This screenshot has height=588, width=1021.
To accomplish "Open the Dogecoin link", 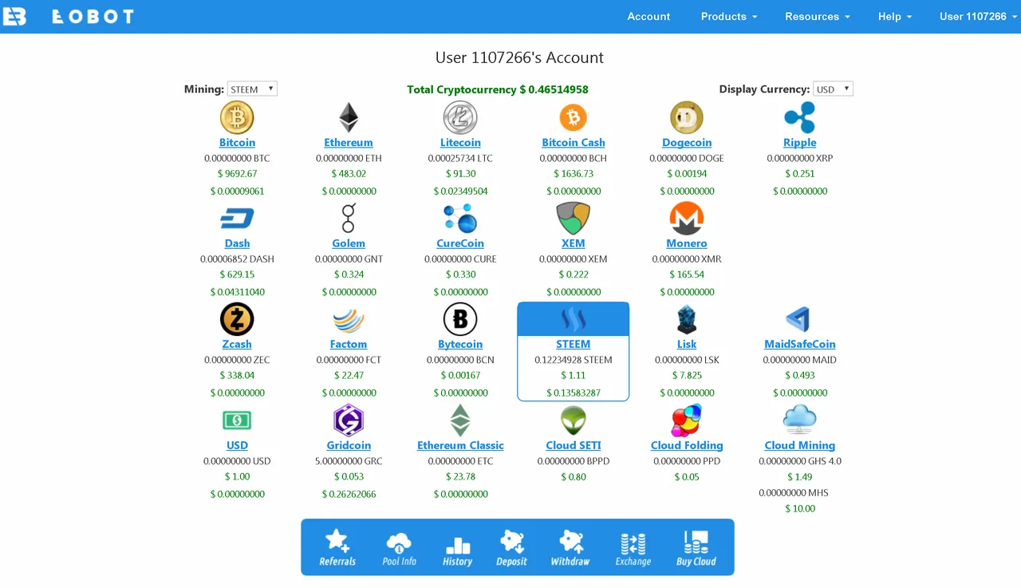I will click(687, 142).
